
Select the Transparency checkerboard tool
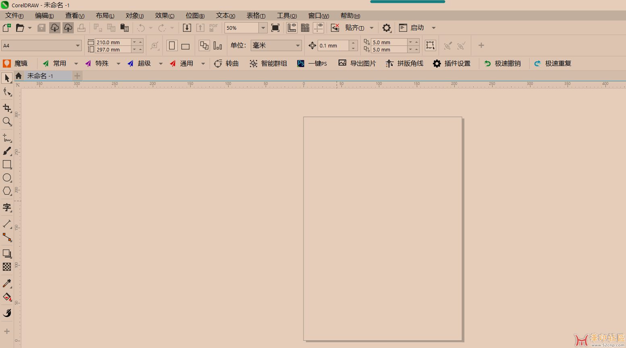pyautogui.click(x=7, y=267)
